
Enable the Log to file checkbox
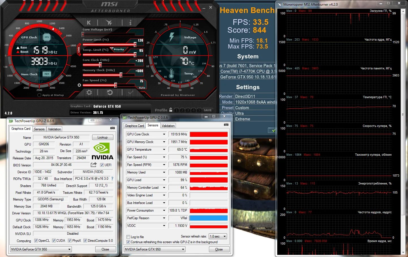tap(128, 237)
